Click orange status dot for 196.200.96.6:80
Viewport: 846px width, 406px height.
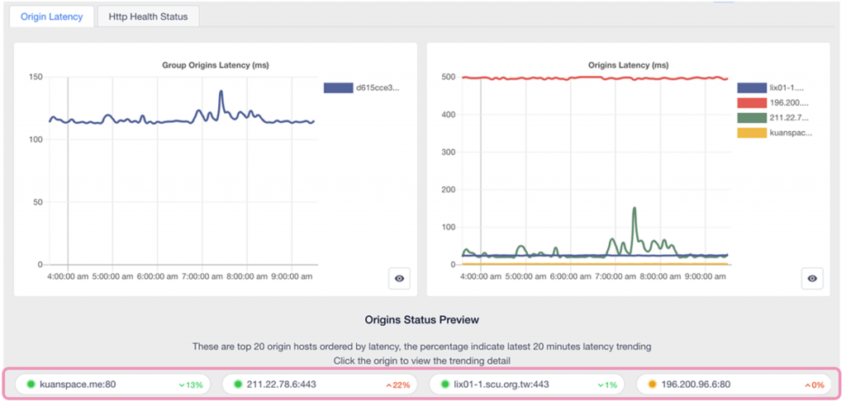point(652,384)
